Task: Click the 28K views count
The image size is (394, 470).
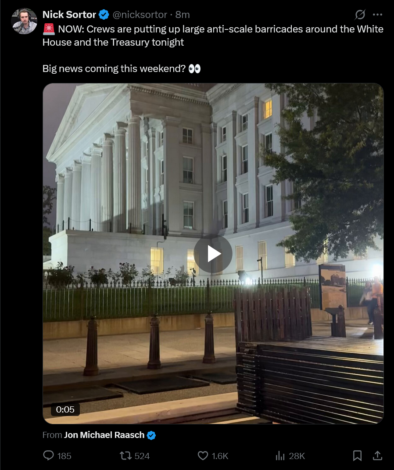Action: pyautogui.click(x=297, y=456)
